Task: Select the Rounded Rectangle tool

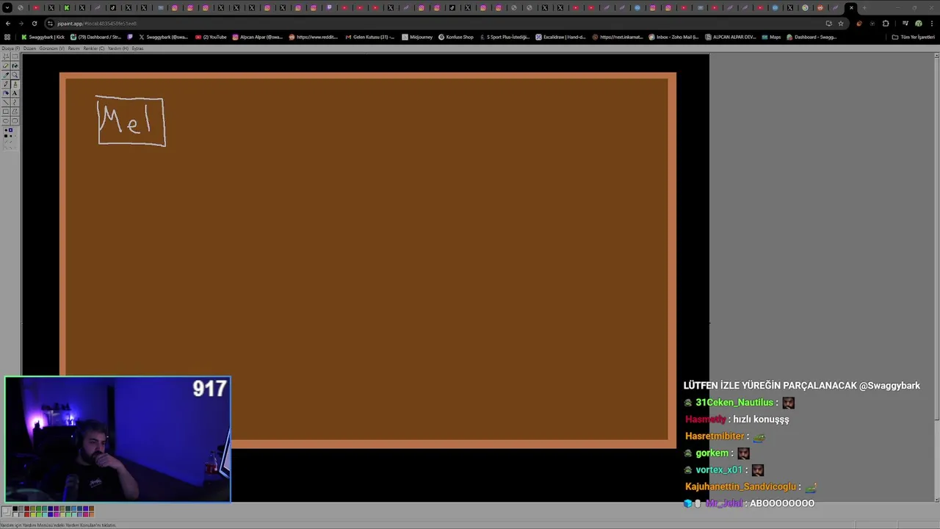Action: (x=15, y=120)
